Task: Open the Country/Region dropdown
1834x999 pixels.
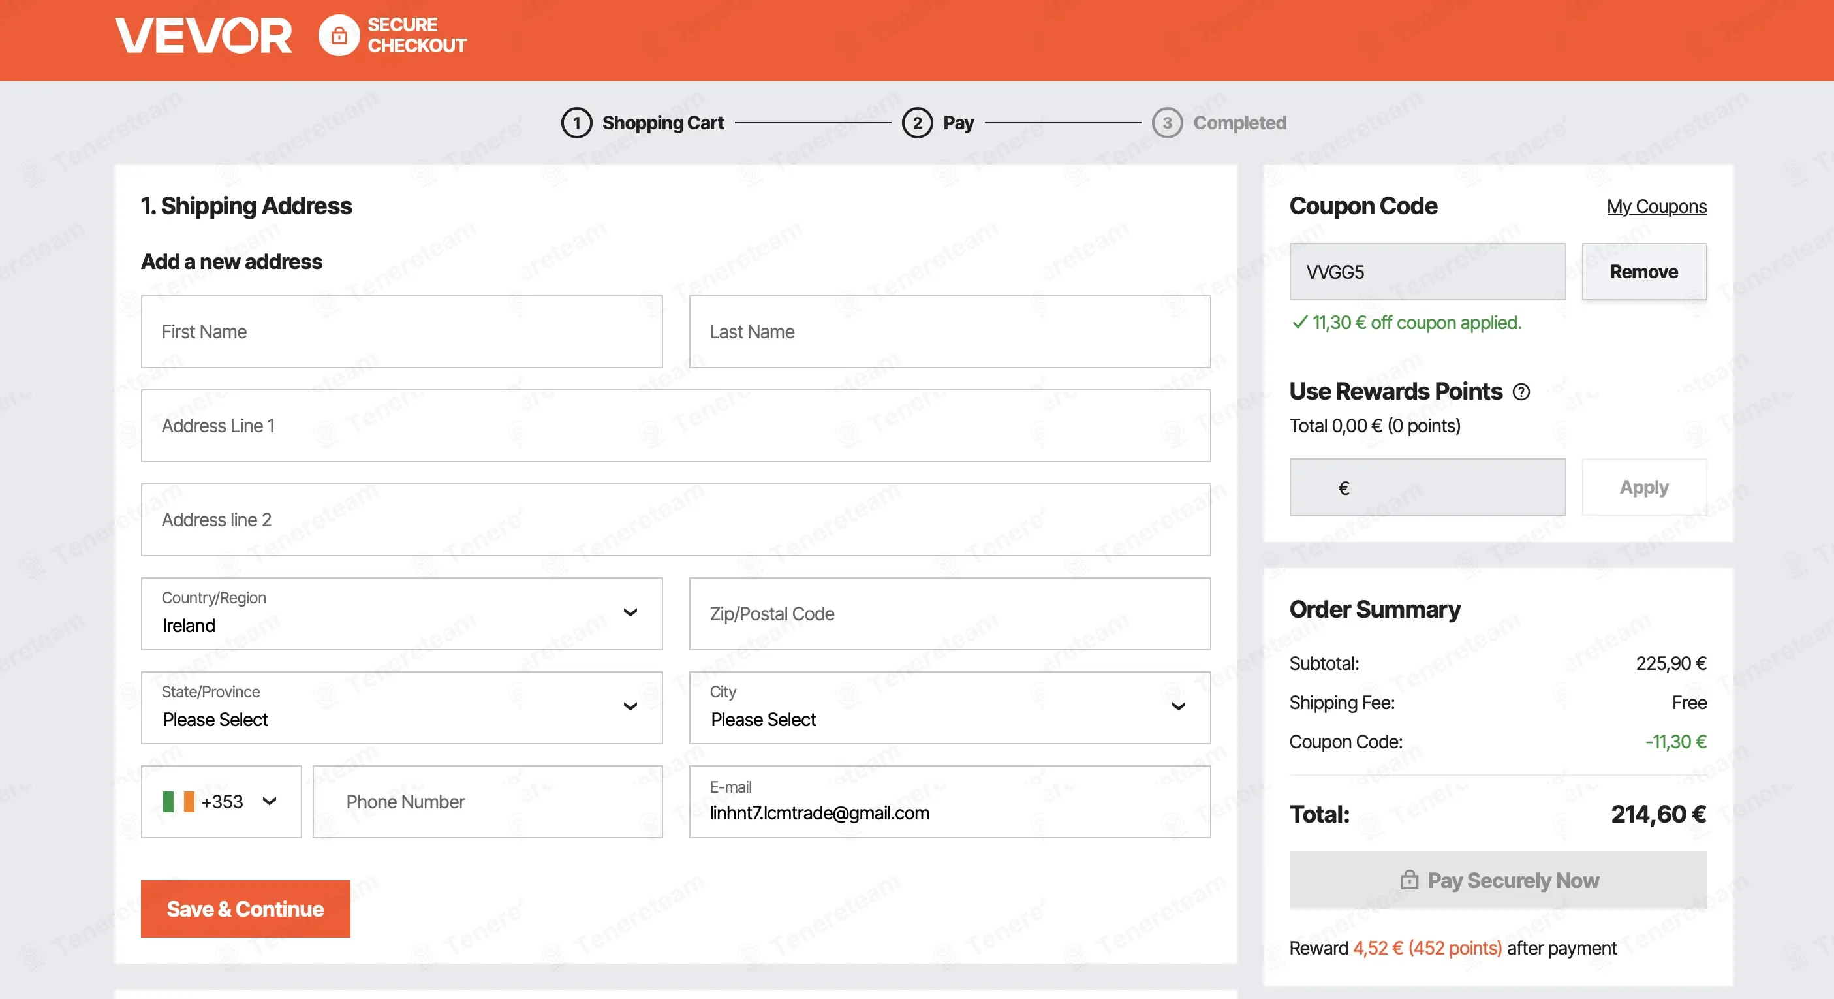Action: (x=401, y=614)
